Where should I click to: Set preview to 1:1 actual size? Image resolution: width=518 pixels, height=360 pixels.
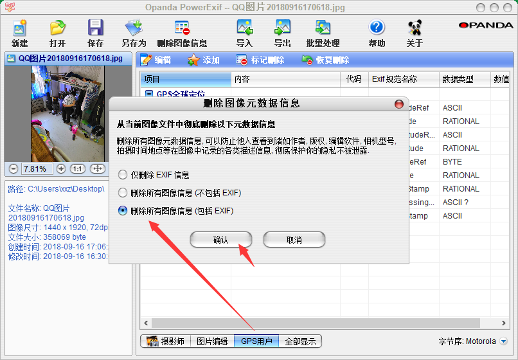pos(78,169)
